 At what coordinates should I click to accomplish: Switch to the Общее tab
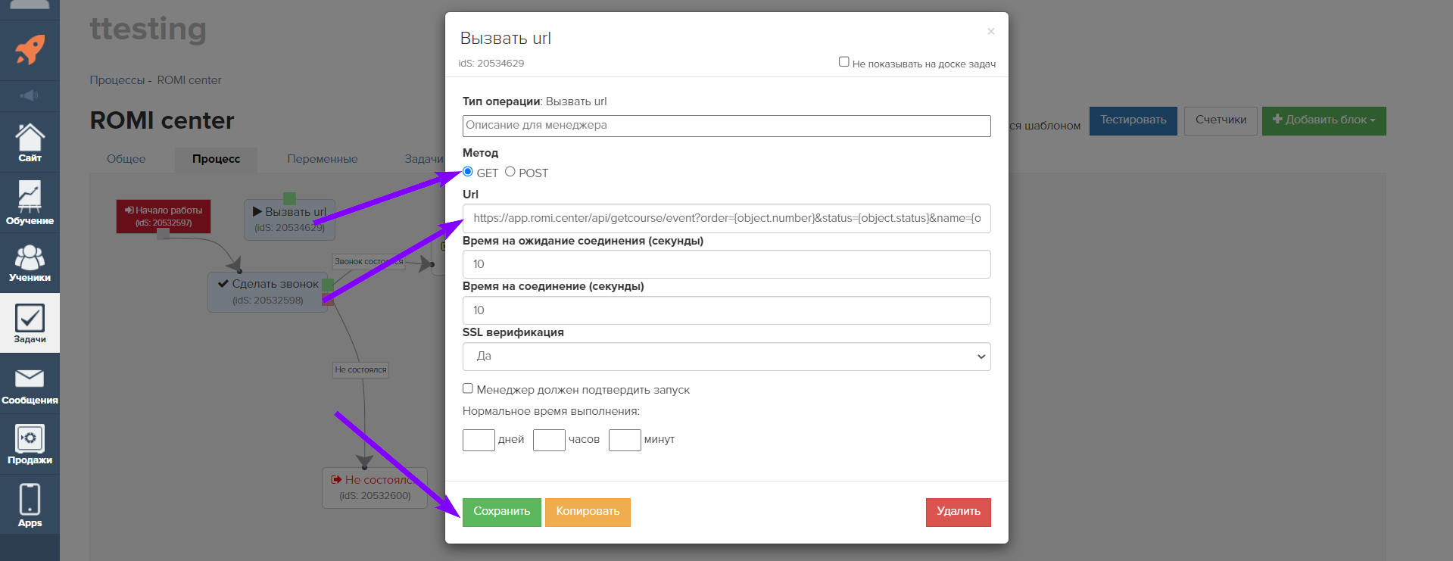pos(126,159)
